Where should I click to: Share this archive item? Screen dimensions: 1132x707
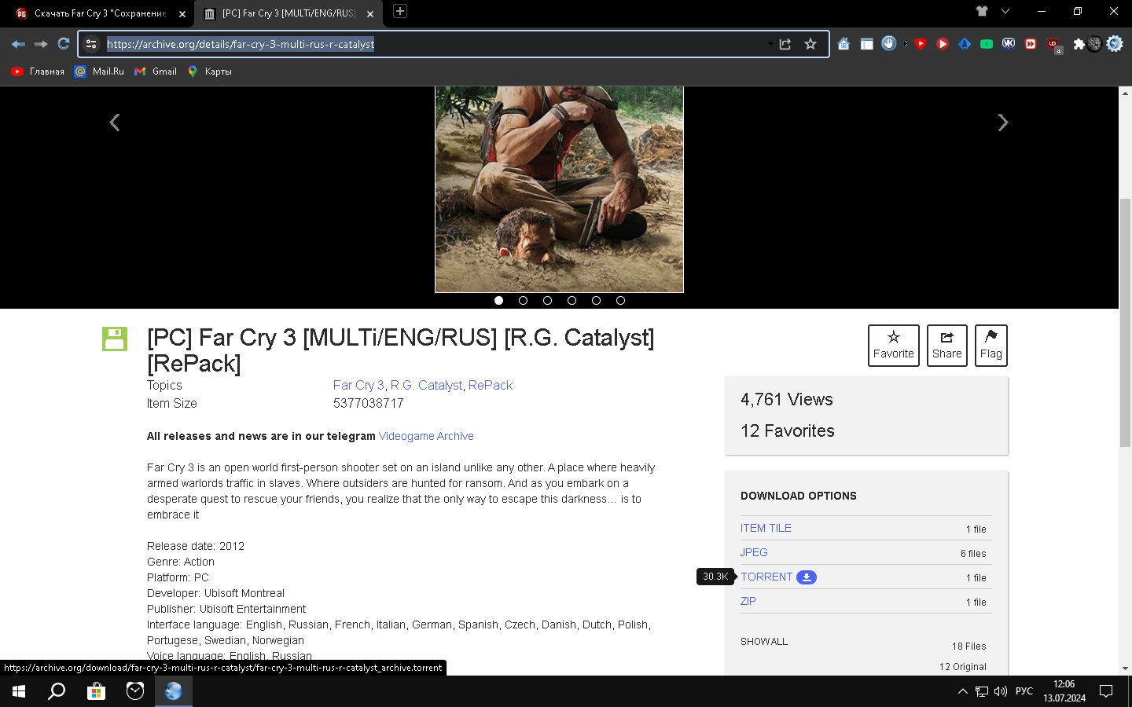(947, 346)
